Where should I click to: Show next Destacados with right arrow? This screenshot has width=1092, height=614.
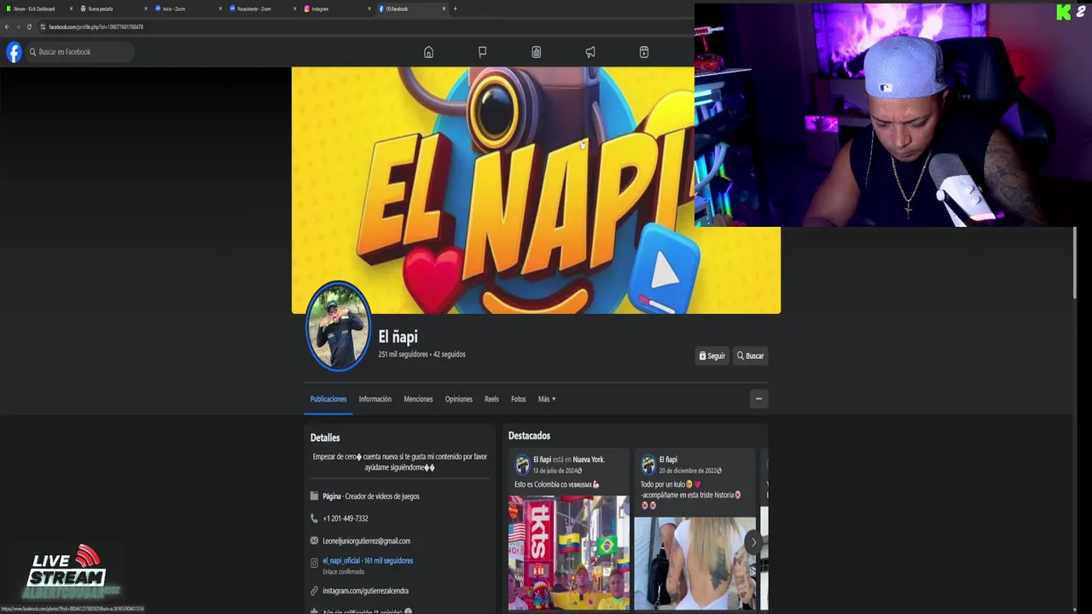click(x=753, y=542)
